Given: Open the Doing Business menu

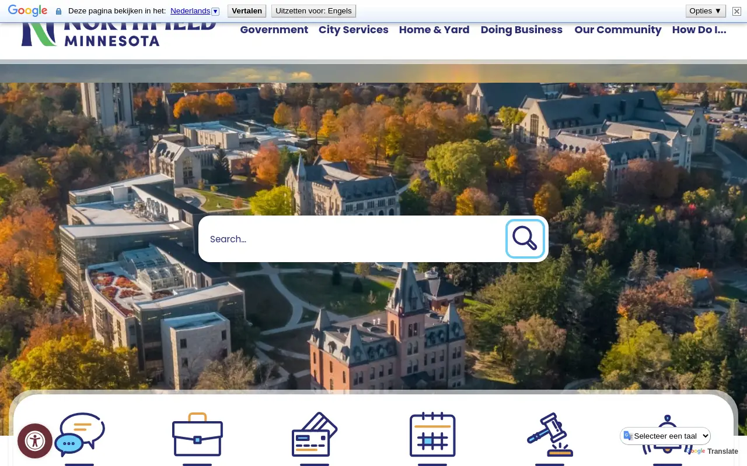Looking at the screenshot, I should (522, 30).
